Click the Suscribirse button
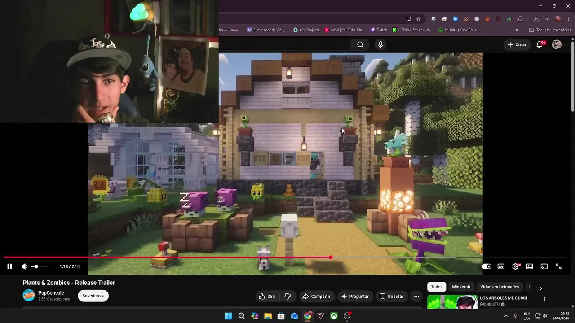This screenshot has height=323, width=575. coord(93,296)
